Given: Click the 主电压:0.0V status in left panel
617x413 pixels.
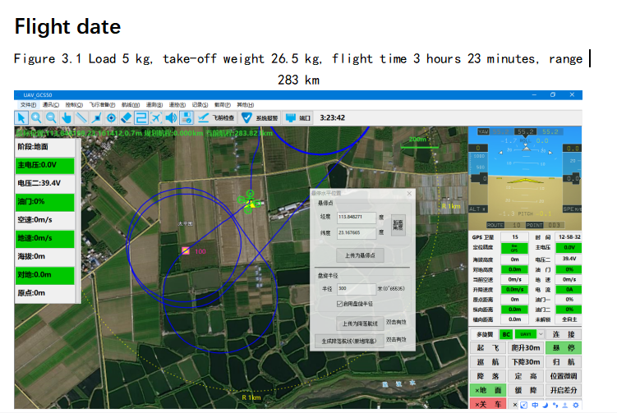Looking at the screenshot, I should 45,165.
